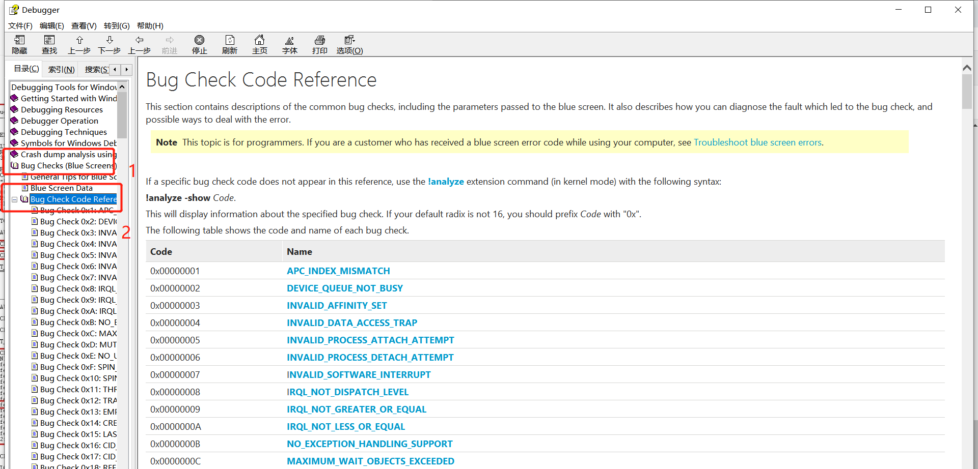978x469 pixels.
Task: Collapse the Bug Check Code Reference tree node
Action: pos(15,199)
